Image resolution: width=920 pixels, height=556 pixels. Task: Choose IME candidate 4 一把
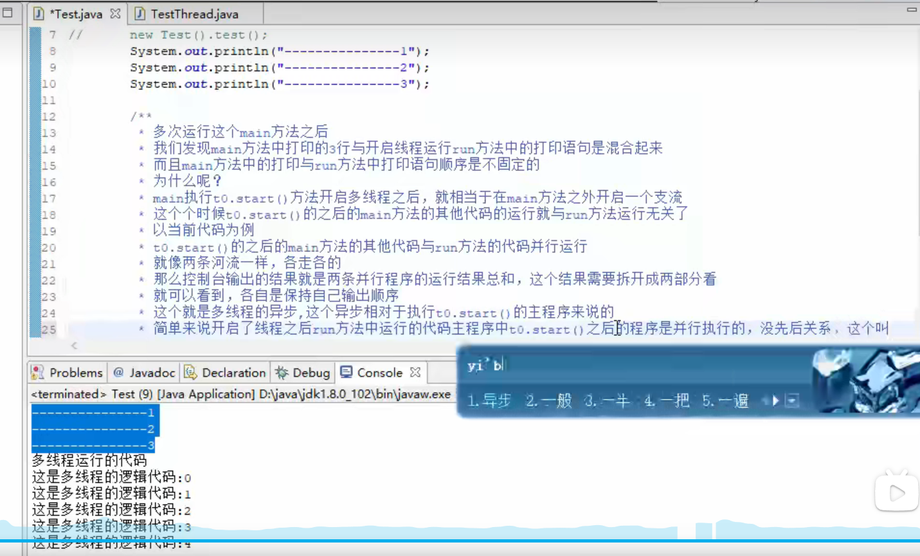tap(666, 401)
